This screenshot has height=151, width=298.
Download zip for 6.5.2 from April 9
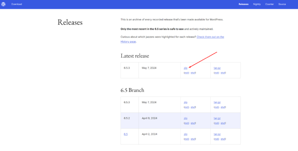pyautogui.click(x=186, y=118)
